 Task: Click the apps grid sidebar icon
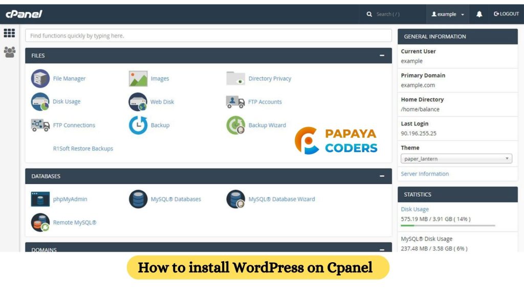coord(9,33)
